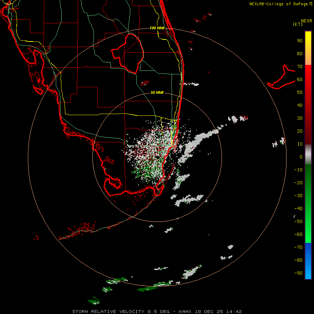Click the NEXLAB-College of DuPage credit text
Viewport: 314px width, 314px height.
tap(281, 4)
